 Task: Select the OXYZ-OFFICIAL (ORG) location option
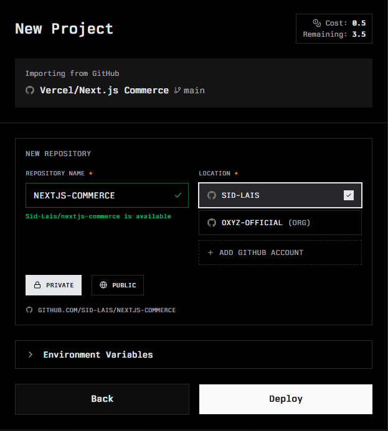tap(280, 223)
